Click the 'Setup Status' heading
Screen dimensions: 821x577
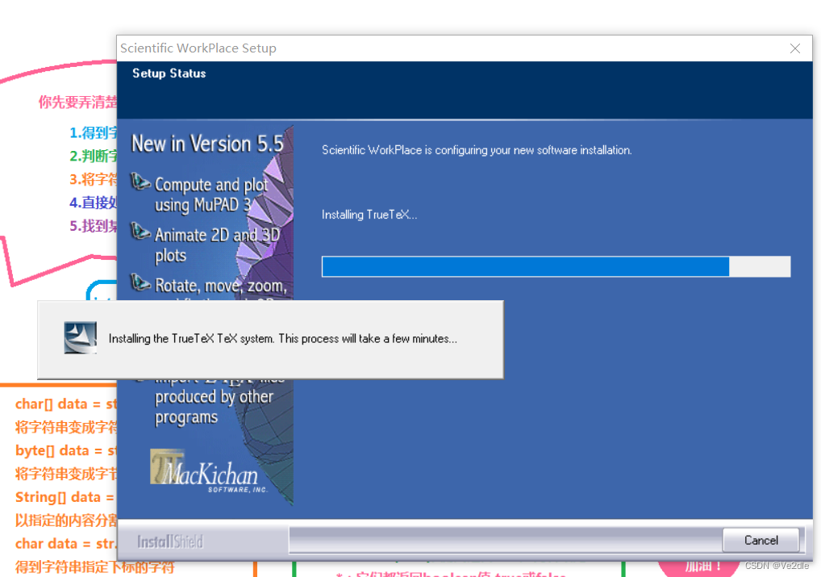pos(169,73)
